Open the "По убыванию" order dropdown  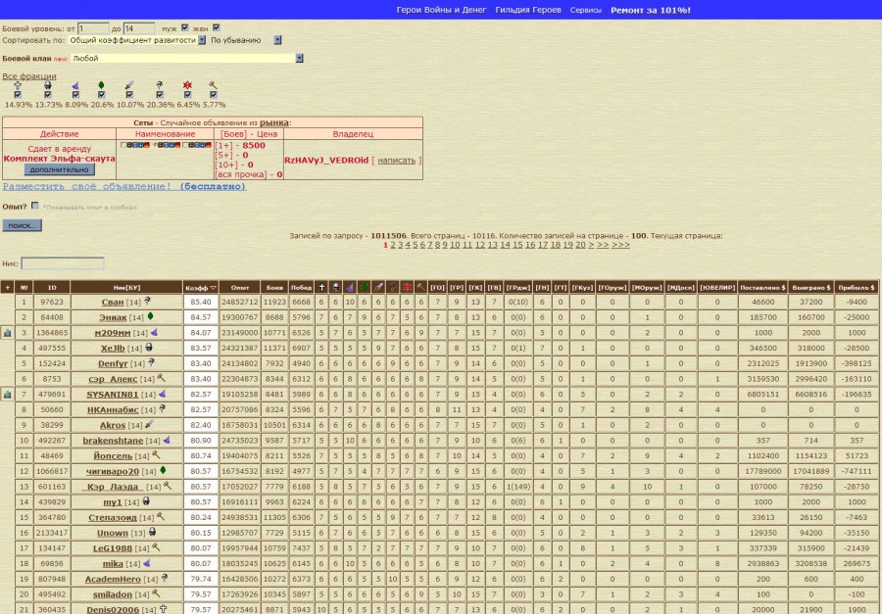tap(277, 40)
